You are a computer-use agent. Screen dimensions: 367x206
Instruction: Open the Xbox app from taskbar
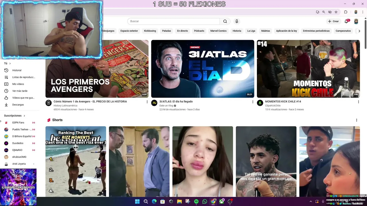click(222, 201)
